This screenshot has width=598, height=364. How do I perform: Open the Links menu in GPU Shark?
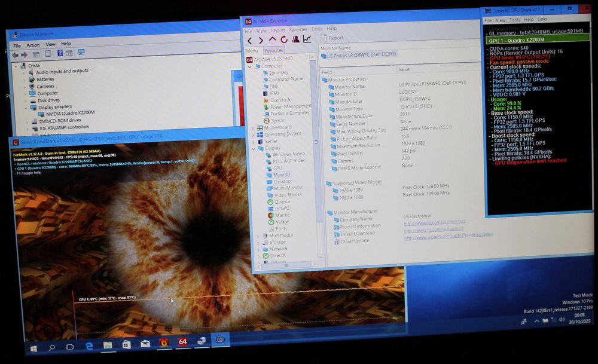[x=542, y=19]
